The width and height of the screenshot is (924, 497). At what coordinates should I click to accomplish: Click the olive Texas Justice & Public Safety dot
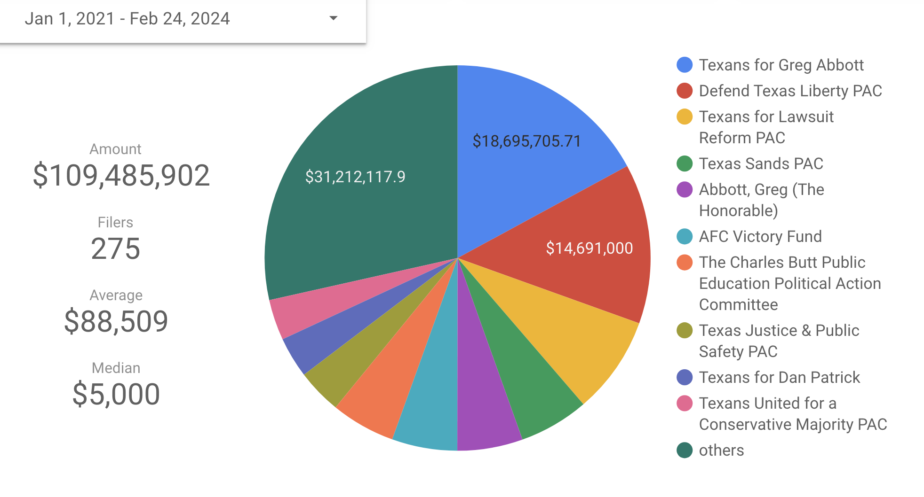[x=685, y=330]
